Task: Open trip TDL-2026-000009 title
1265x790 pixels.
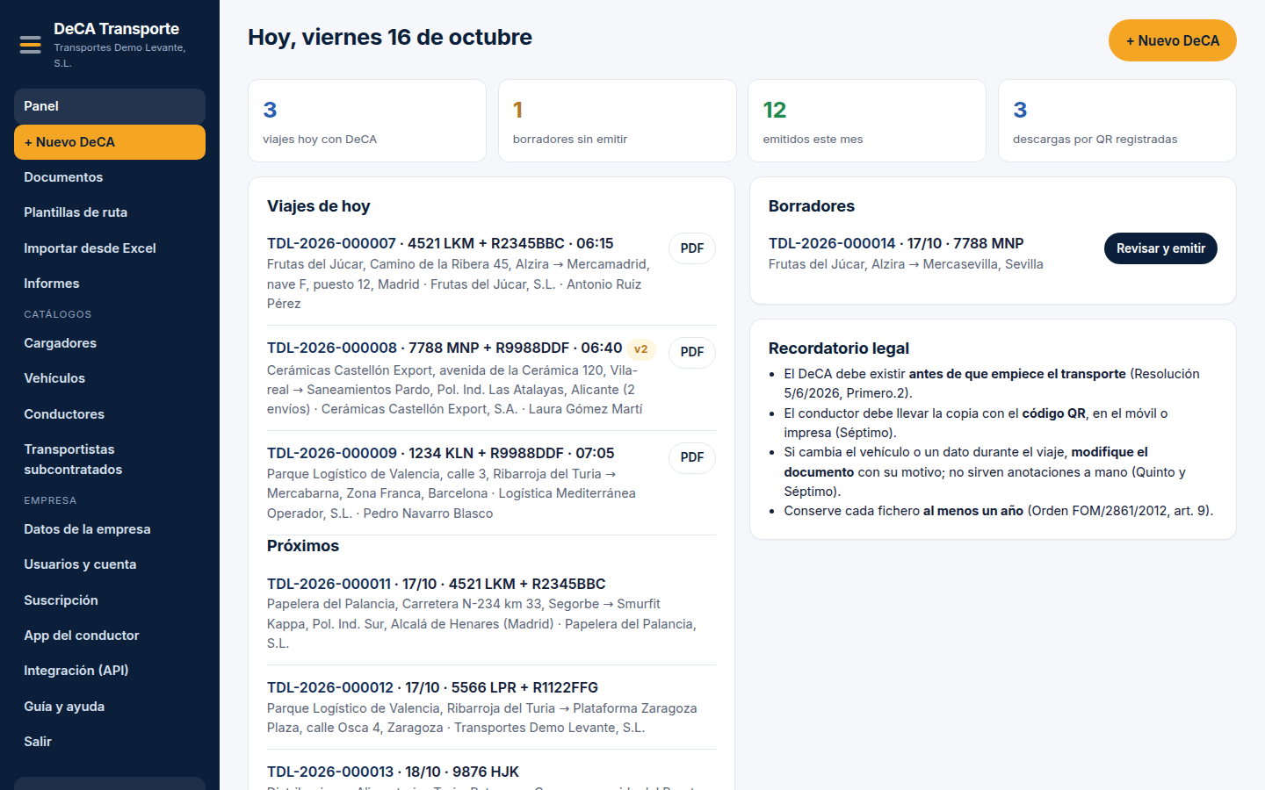Action: pos(441,453)
